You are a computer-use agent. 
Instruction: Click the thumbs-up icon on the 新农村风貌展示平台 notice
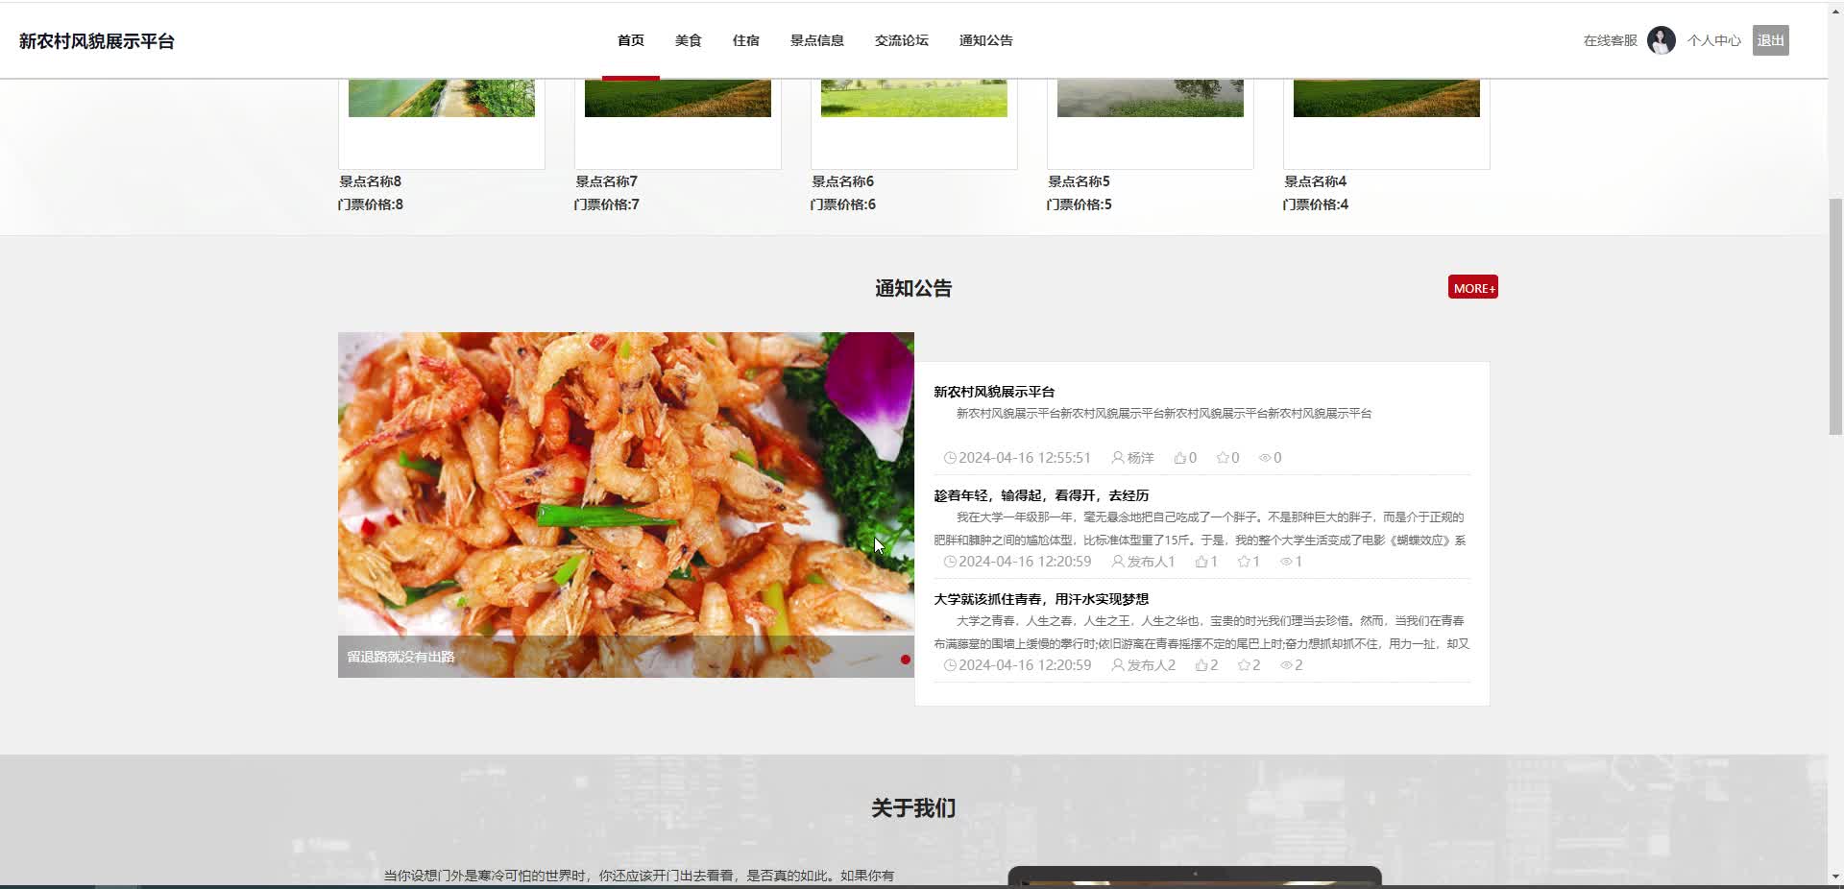point(1179,458)
